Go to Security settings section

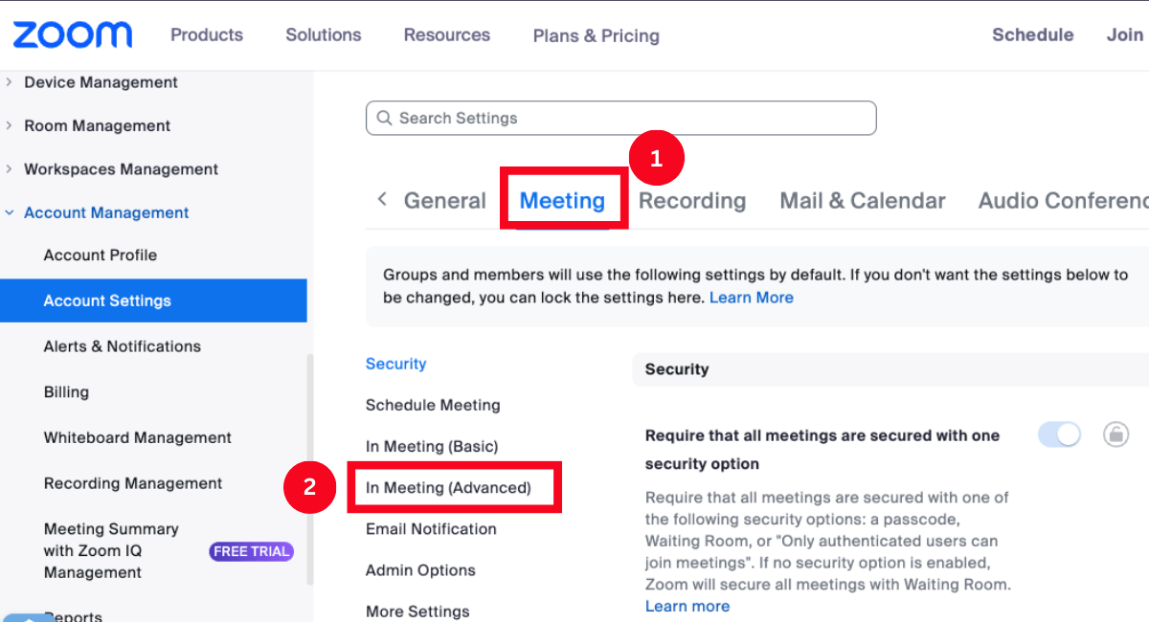click(396, 364)
